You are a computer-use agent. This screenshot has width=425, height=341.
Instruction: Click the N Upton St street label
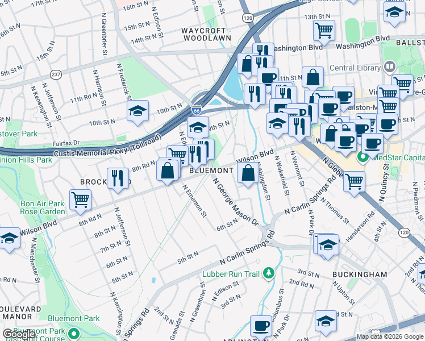point(344,293)
